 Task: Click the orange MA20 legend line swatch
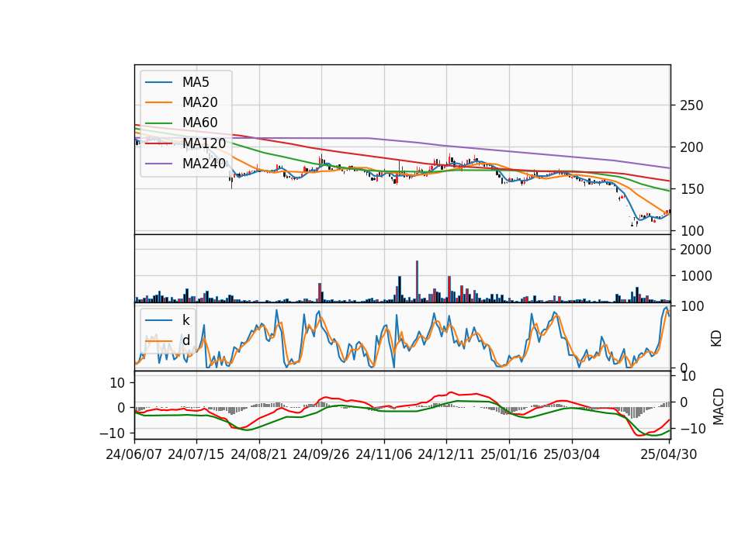pyautogui.click(x=158, y=102)
